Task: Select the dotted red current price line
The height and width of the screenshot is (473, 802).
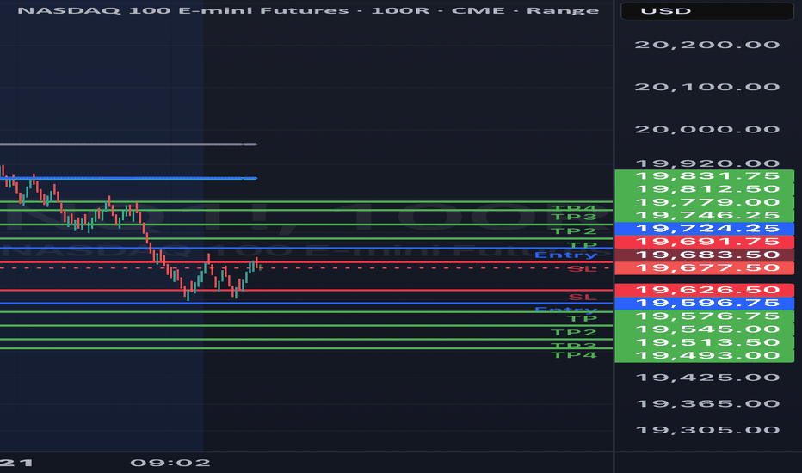Action: 306,268
